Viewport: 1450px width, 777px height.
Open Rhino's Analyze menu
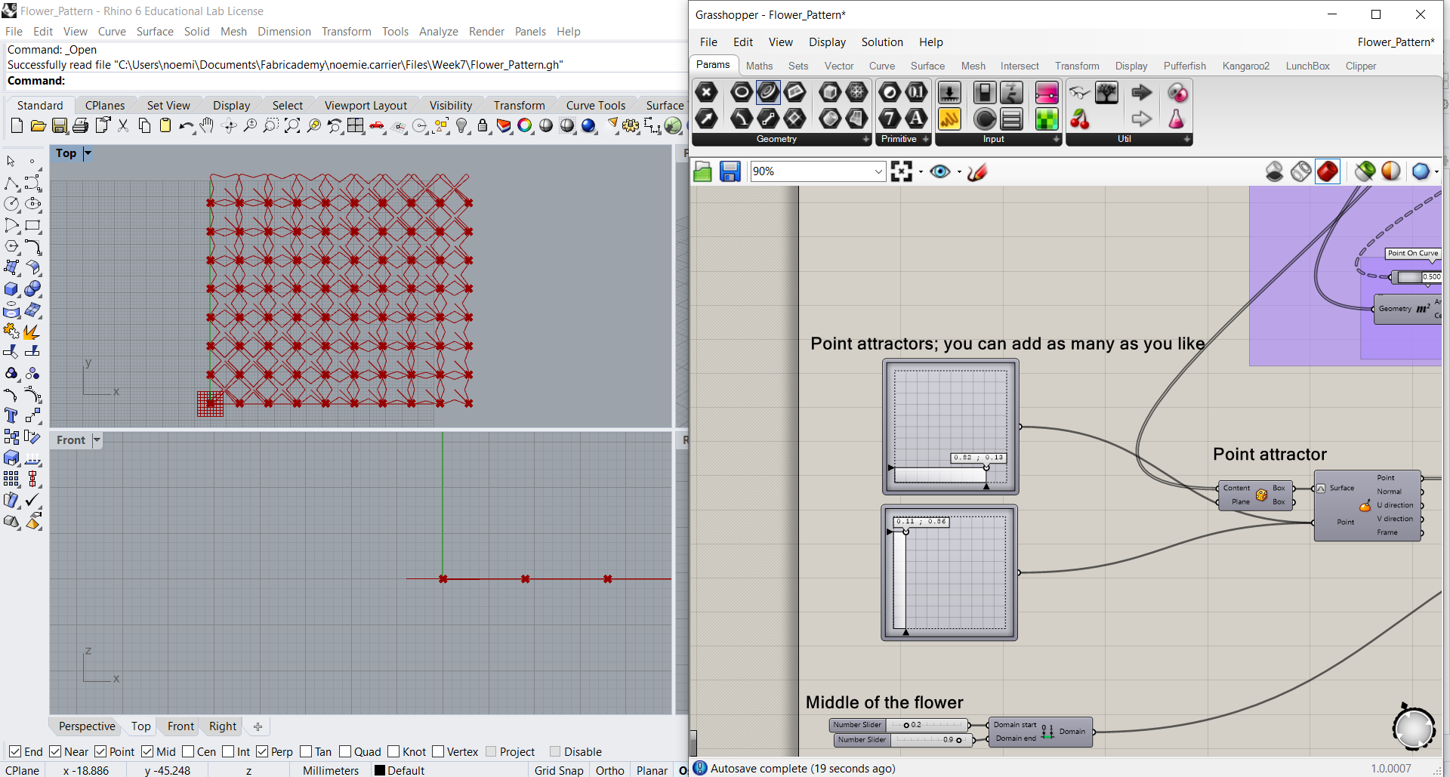click(x=439, y=32)
